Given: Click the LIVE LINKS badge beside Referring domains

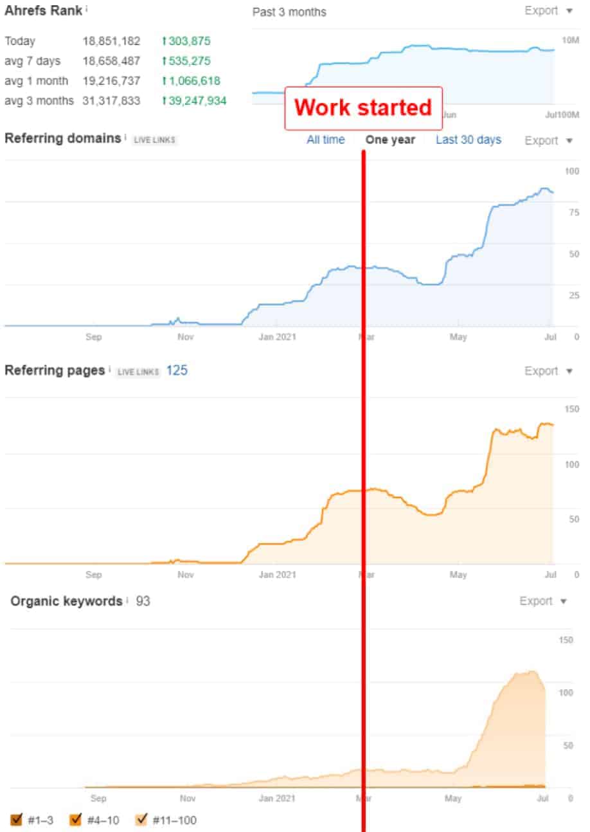Looking at the screenshot, I should point(154,140).
